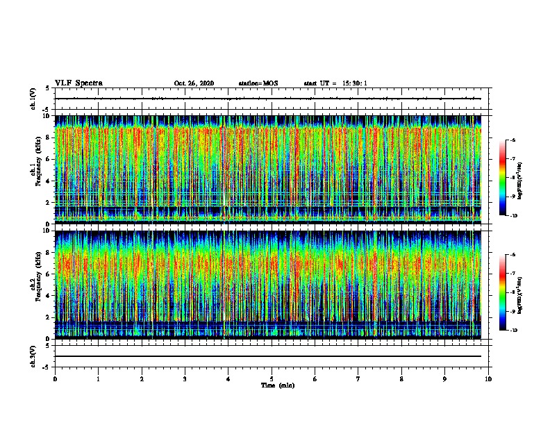Click the "-10" label on ch.2 color bar
The width and height of the screenshot is (550, 425).
(x=513, y=331)
